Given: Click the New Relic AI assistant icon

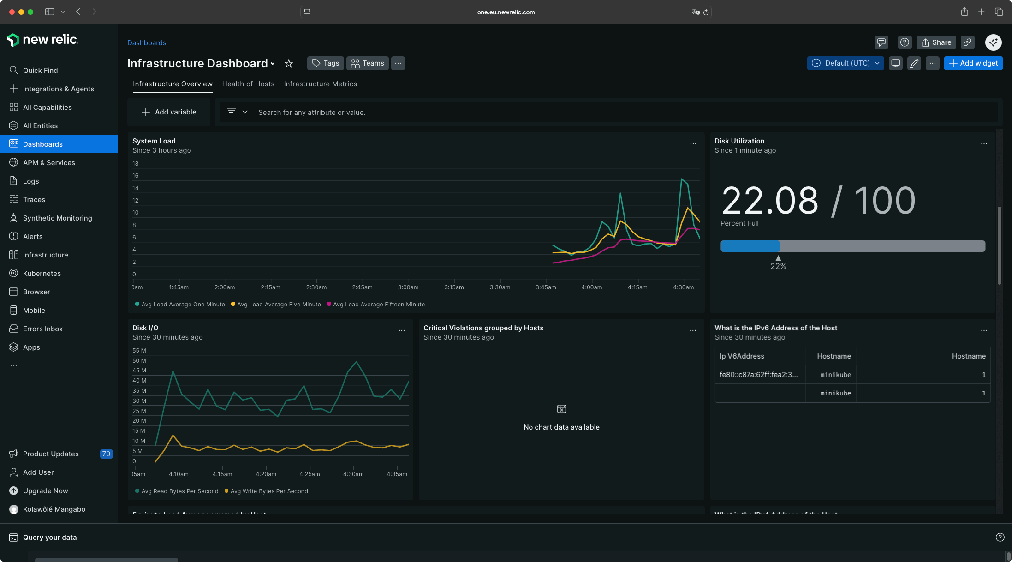Looking at the screenshot, I should pos(994,42).
